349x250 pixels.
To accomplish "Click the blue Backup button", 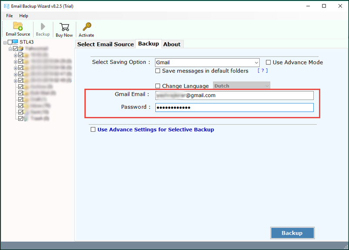I will (292, 233).
